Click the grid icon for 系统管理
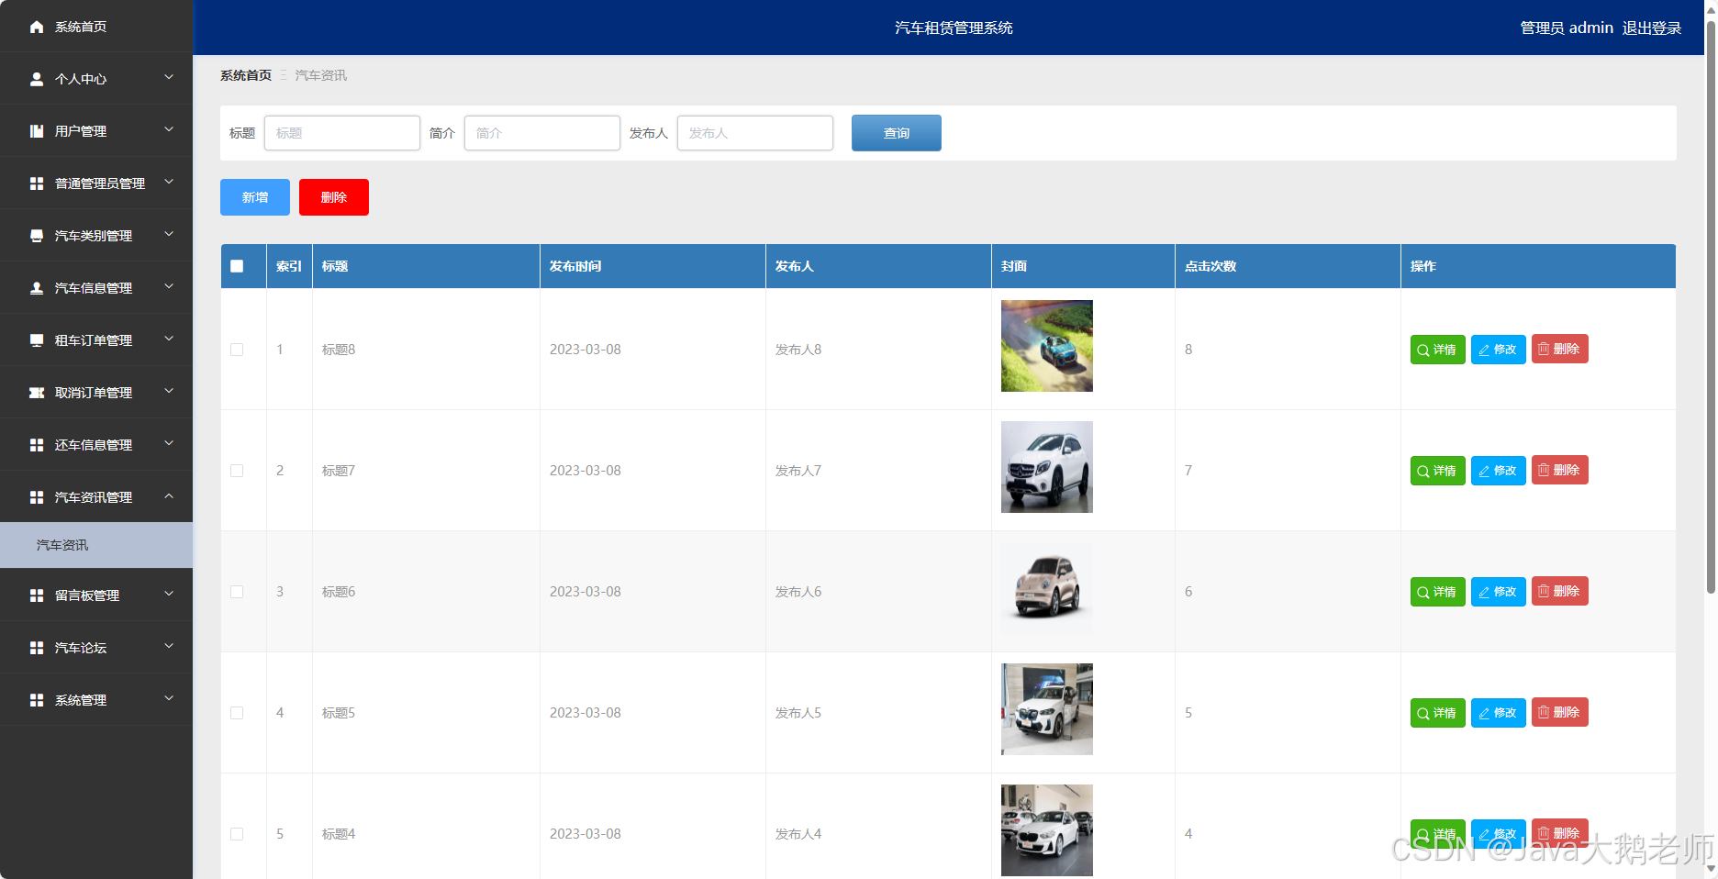Viewport: 1718px width, 879px height. (x=37, y=700)
